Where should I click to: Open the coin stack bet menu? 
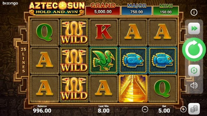click(x=194, y=109)
